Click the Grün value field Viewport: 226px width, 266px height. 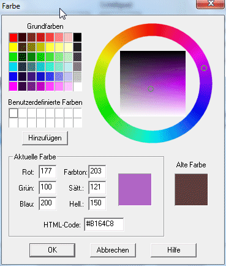coord(48,188)
